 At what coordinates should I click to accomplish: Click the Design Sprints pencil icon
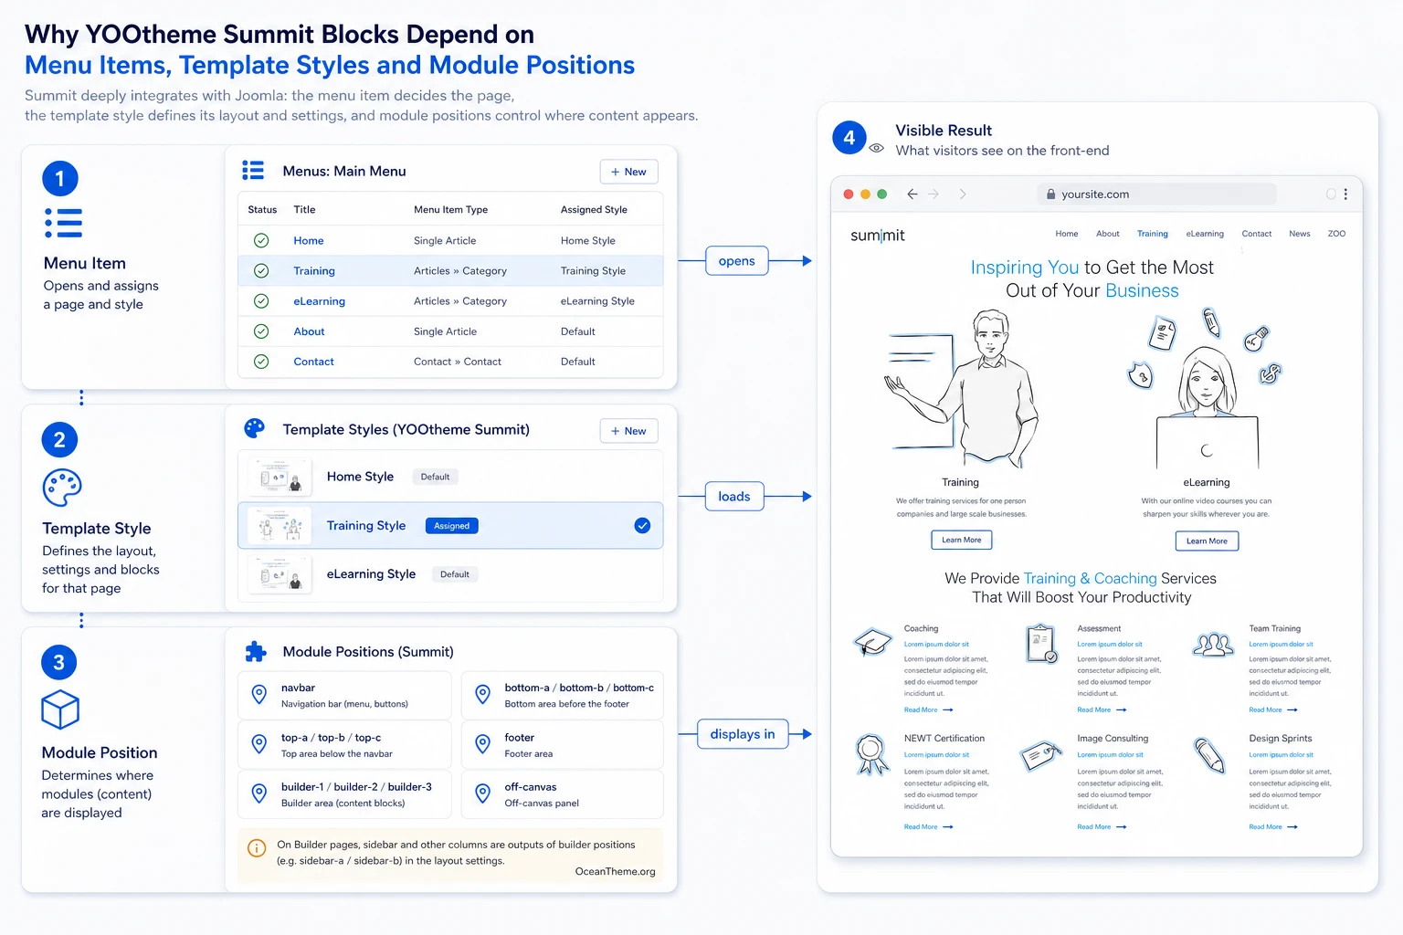pyautogui.click(x=1209, y=755)
